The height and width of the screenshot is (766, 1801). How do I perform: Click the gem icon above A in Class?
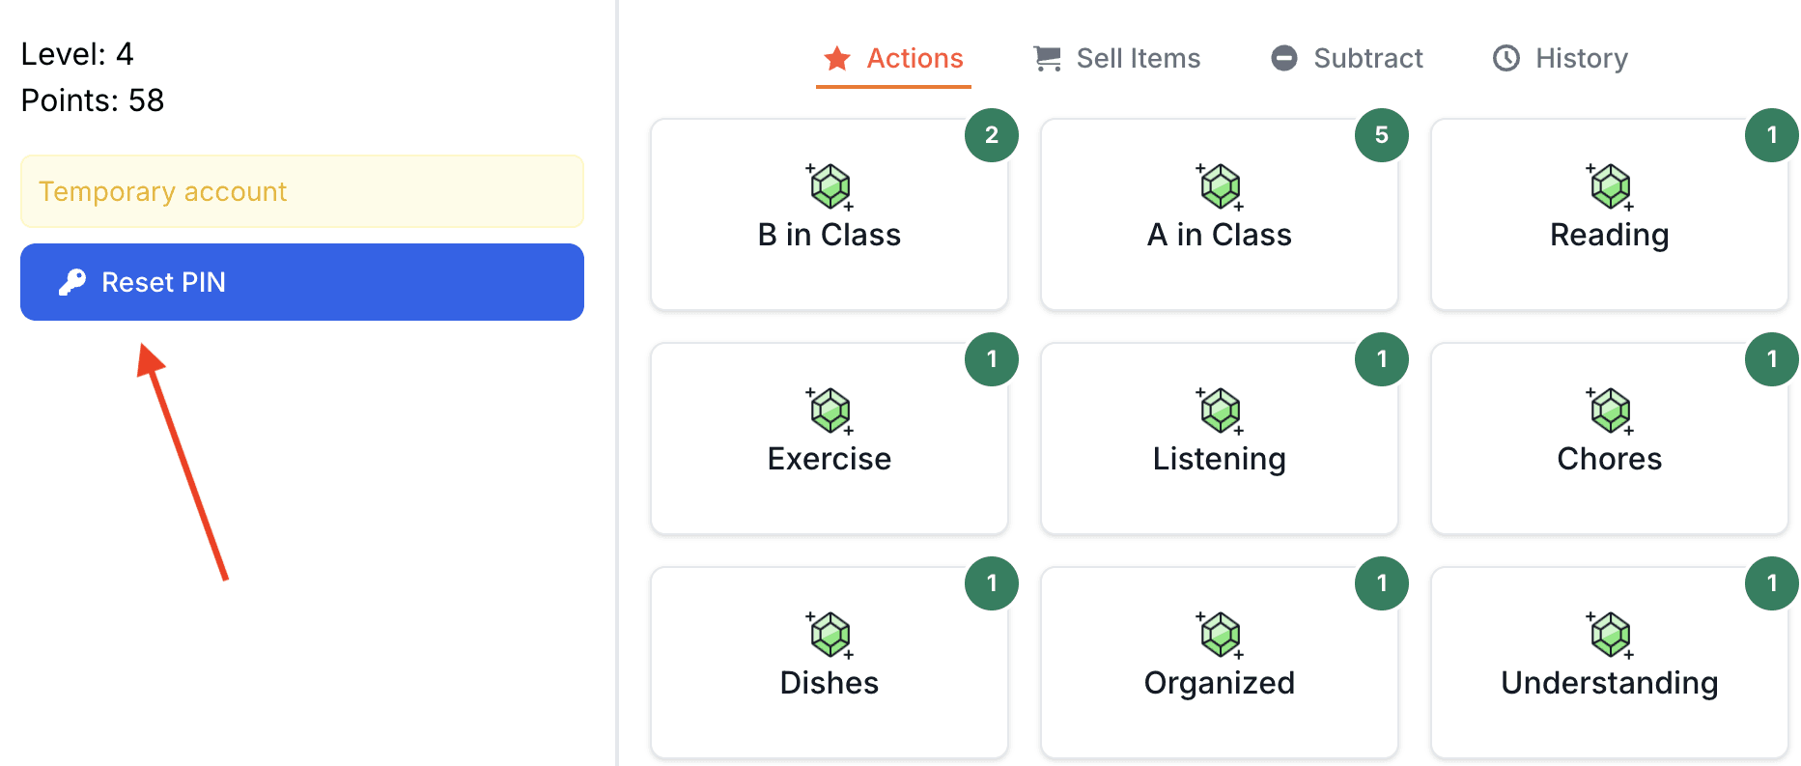click(x=1220, y=186)
